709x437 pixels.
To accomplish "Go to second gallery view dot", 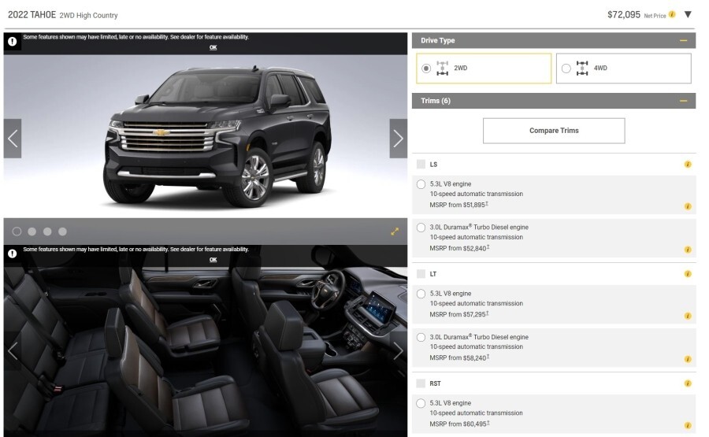I will tap(32, 231).
